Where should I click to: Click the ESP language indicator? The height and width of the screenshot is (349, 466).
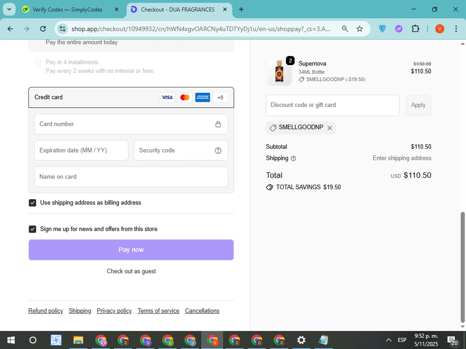[402, 340]
